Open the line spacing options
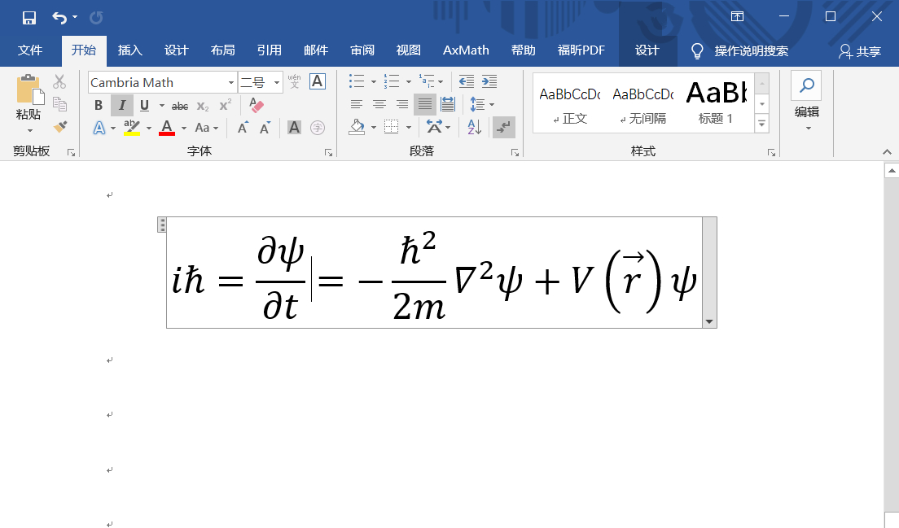 pos(477,104)
